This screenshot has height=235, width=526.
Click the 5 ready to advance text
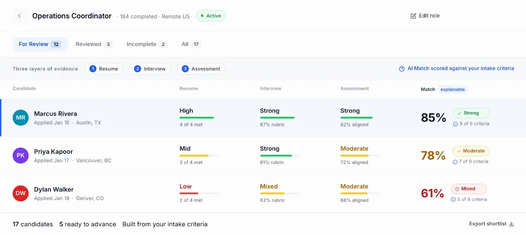(x=88, y=224)
